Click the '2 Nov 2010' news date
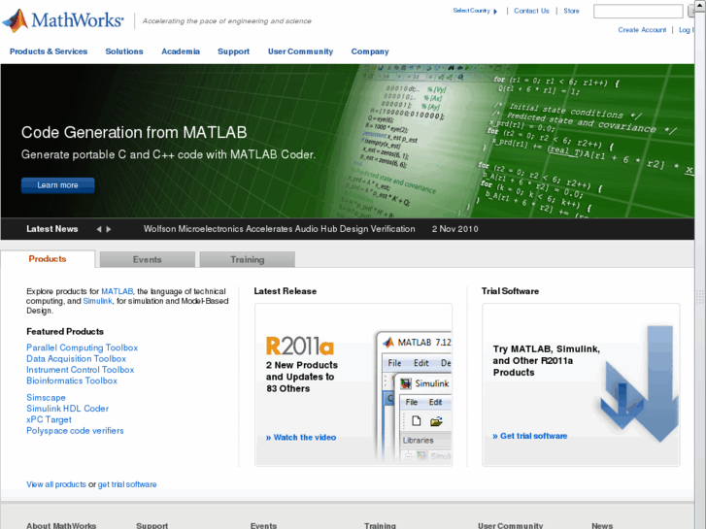 click(x=455, y=229)
